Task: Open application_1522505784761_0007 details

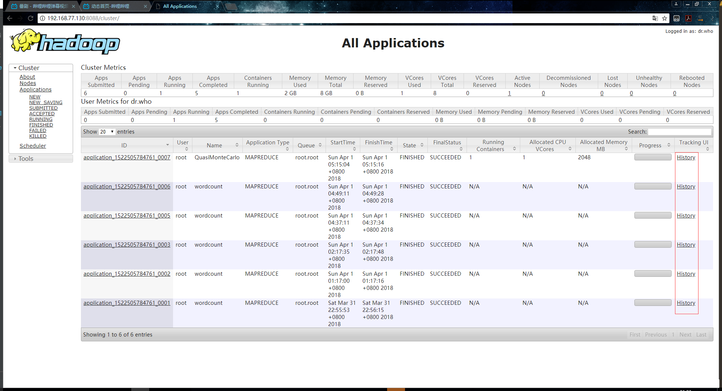Action: click(127, 157)
